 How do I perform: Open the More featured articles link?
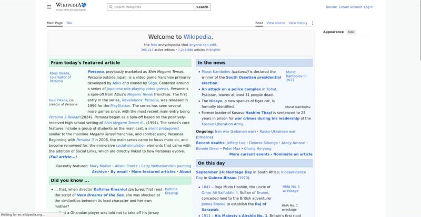click(153, 172)
